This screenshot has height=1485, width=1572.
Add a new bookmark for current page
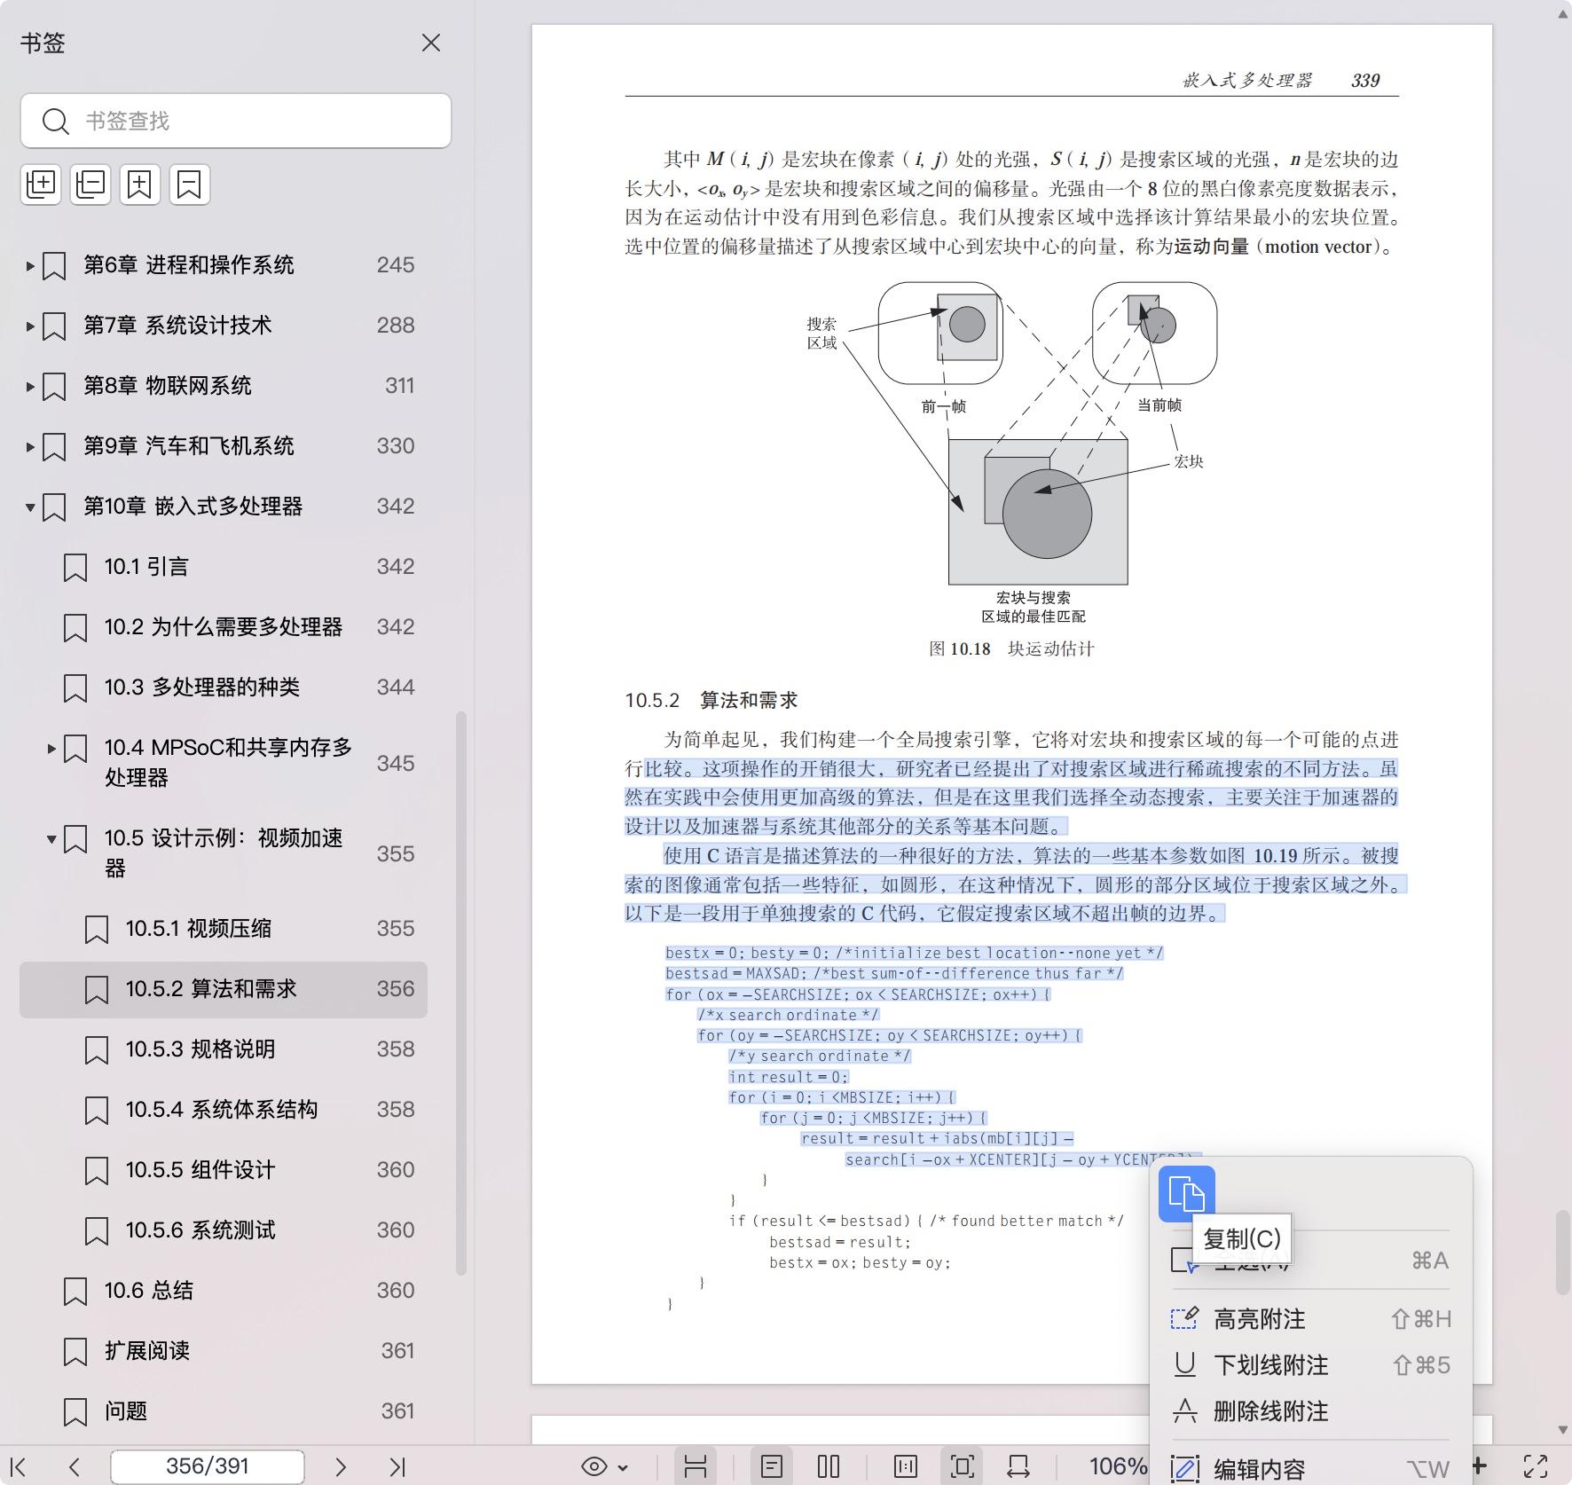139,184
